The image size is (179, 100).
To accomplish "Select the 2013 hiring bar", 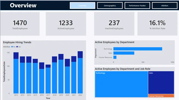I will tap(22, 75).
